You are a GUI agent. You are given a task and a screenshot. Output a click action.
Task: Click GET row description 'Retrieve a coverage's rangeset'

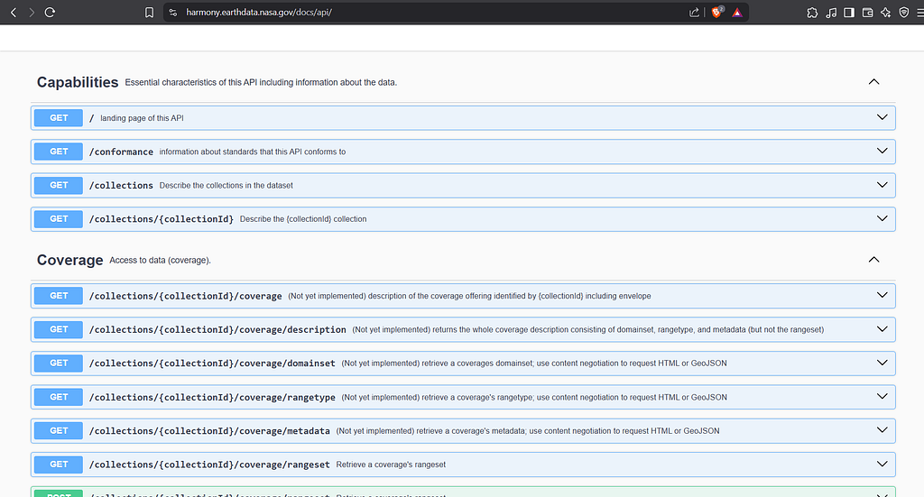(391, 465)
